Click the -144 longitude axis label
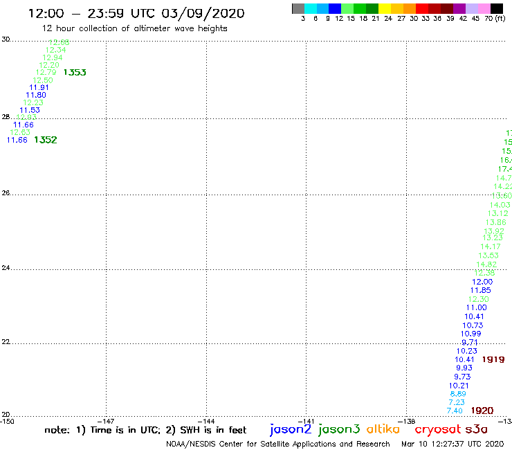Viewport: 512px width, 450px height. coord(206,421)
